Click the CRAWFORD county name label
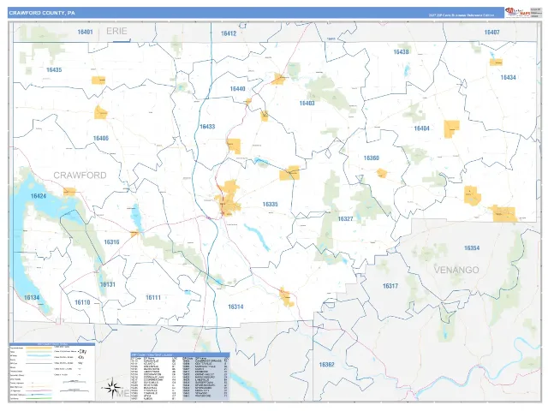Image resolution: width=548 pixels, height=411 pixels. click(80, 175)
